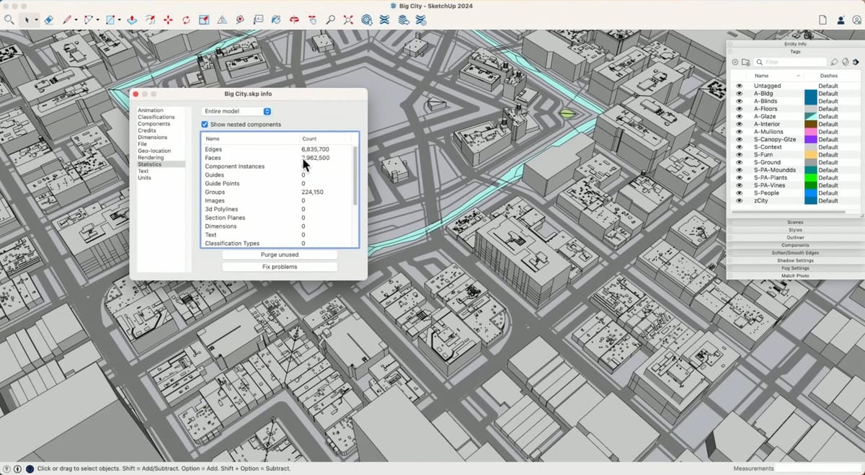This screenshot has width=865, height=475.
Task: Select the Paint Bucket tool
Action: (276, 20)
